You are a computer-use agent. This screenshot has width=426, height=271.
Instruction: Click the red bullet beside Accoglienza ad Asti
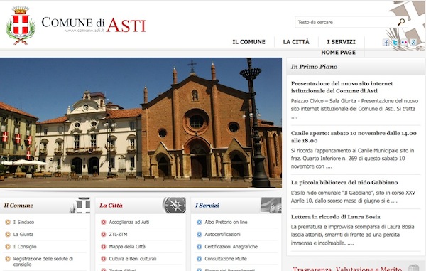[x=104, y=222]
